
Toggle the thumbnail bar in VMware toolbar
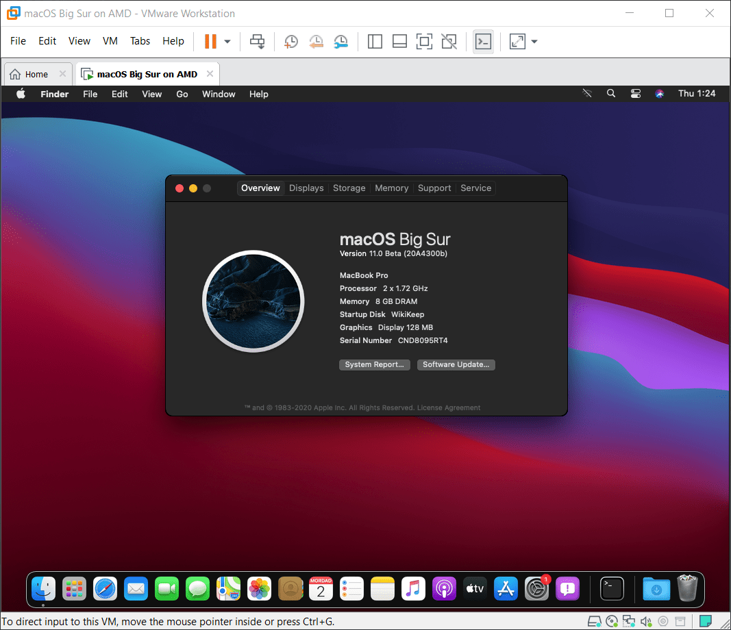click(x=399, y=42)
